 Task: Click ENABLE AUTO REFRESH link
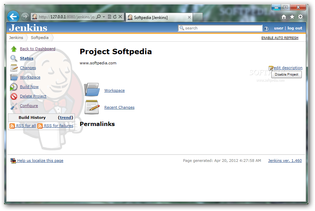[x=280, y=38]
